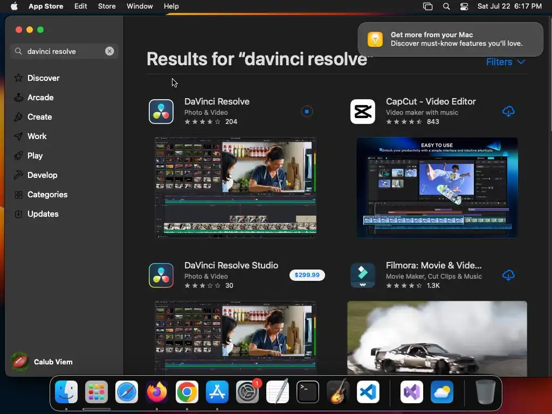Open the Filmora: Movie & Vide... title
Viewport: 552px width, 414px height.
point(434,265)
